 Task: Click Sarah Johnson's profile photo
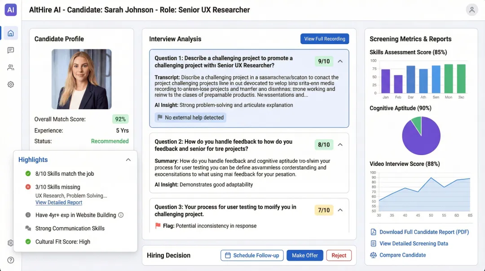click(x=81, y=79)
